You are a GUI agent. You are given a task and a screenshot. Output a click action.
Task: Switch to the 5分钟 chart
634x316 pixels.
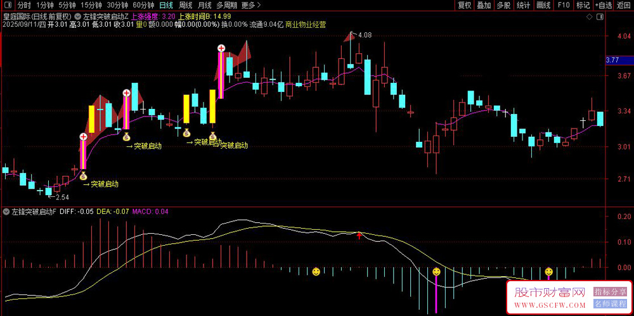pos(67,5)
